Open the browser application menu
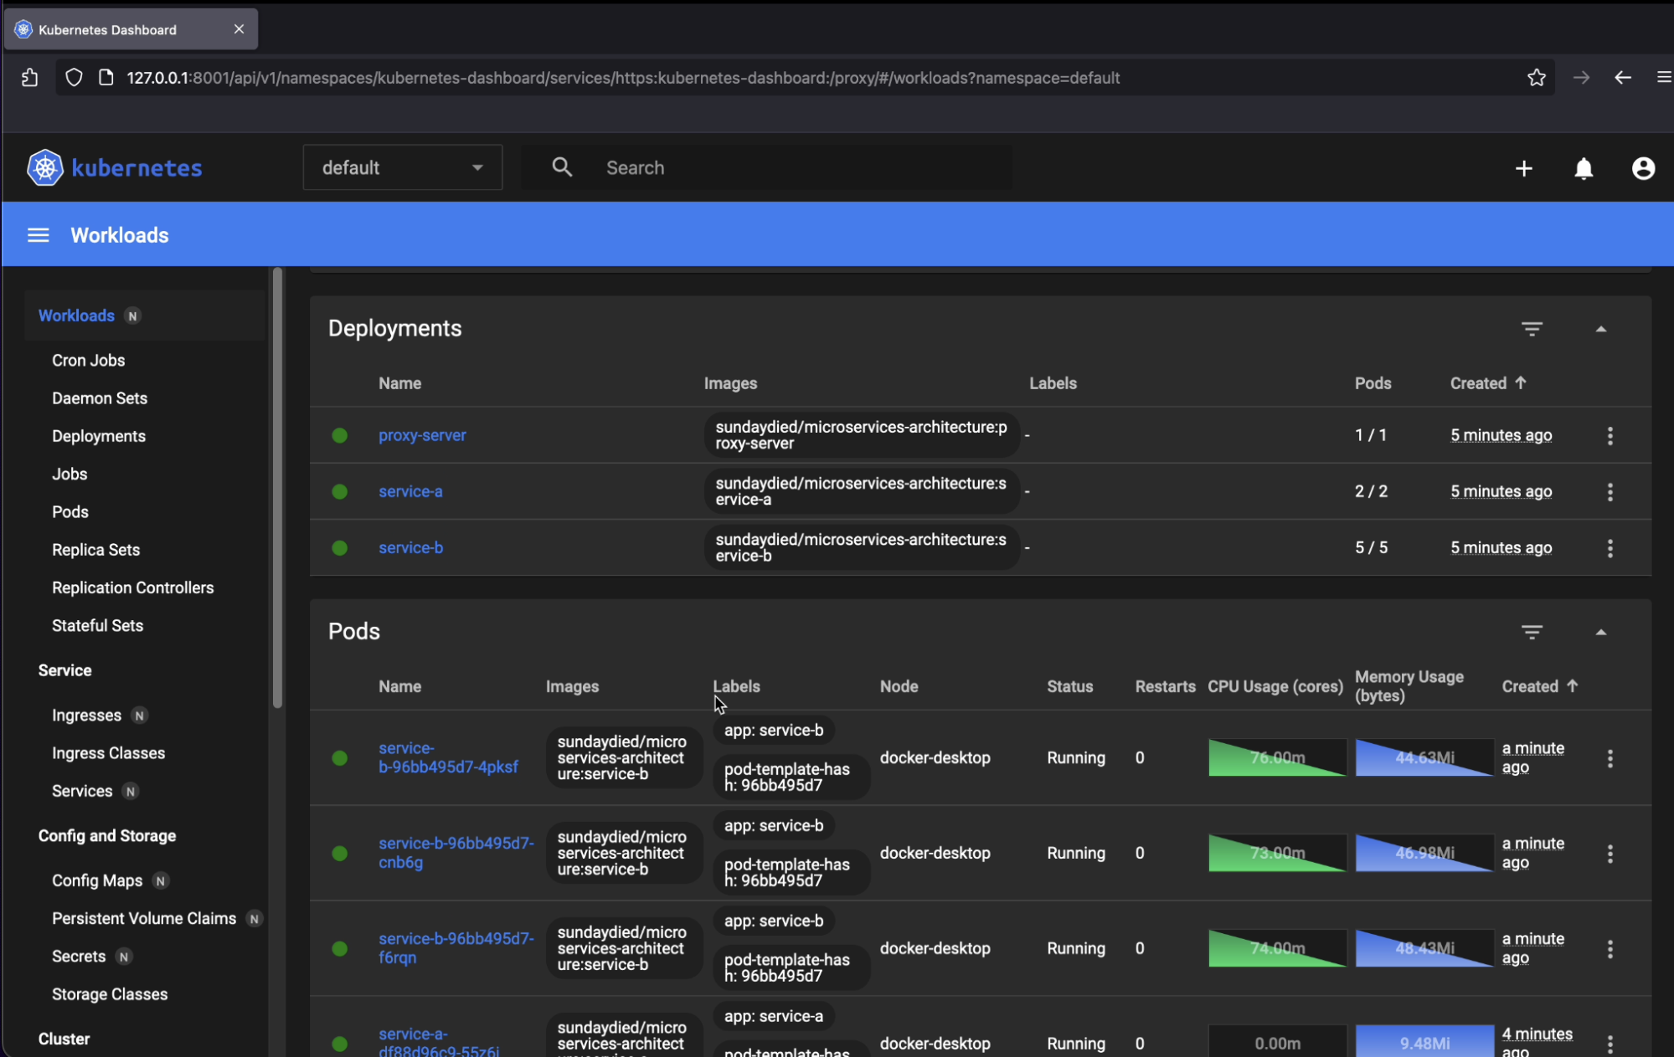Screen dimensions: 1674x1057 coord(1664,78)
